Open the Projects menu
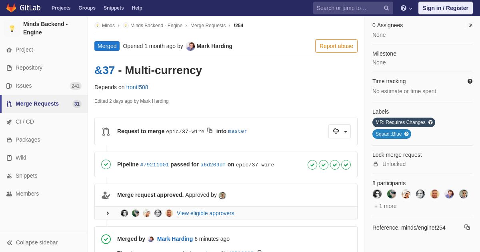Screen dimensions: 480x252 coord(61,8)
